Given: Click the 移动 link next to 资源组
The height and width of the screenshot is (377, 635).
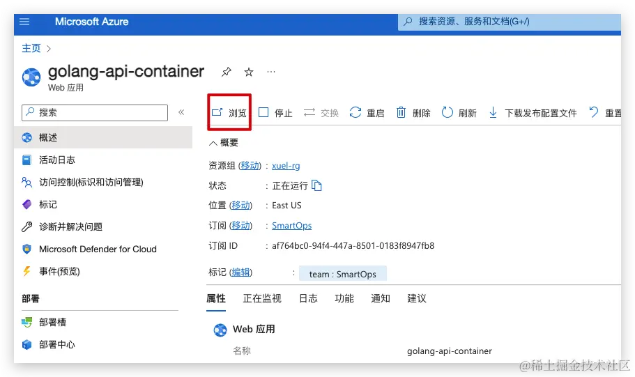Looking at the screenshot, I should 250,165.
